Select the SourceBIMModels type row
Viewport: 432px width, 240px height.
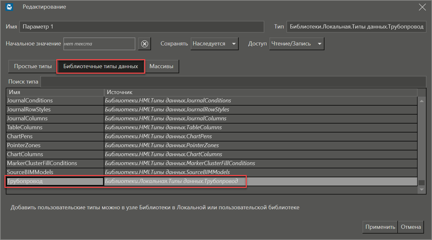(x=30, y=172)
